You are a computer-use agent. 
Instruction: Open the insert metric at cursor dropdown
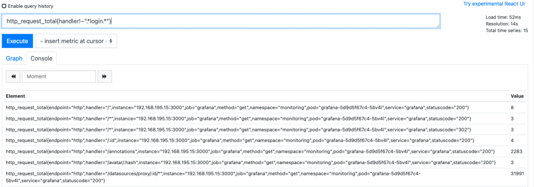(76, 41)
